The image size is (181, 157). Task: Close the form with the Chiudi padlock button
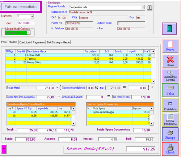click(170, 149)
